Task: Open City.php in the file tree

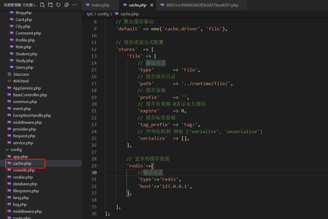Action: (23, 26)
